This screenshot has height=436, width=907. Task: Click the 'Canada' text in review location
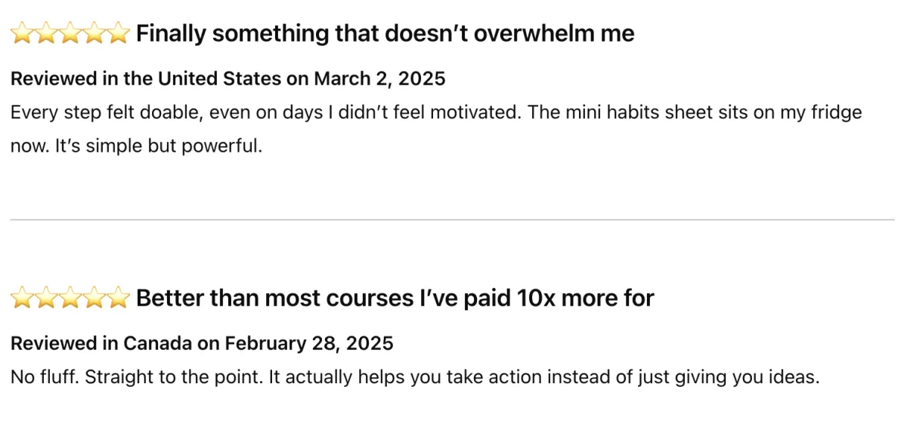click(157, 343)
